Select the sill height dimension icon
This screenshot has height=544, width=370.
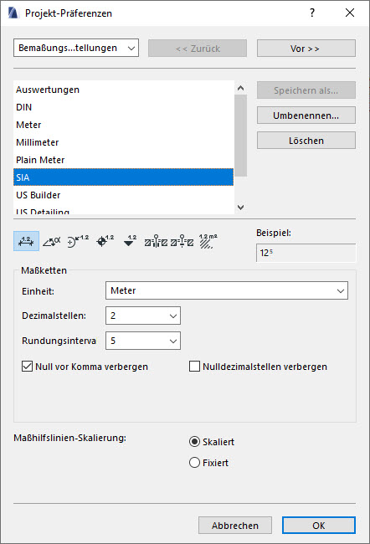point(182,241)
